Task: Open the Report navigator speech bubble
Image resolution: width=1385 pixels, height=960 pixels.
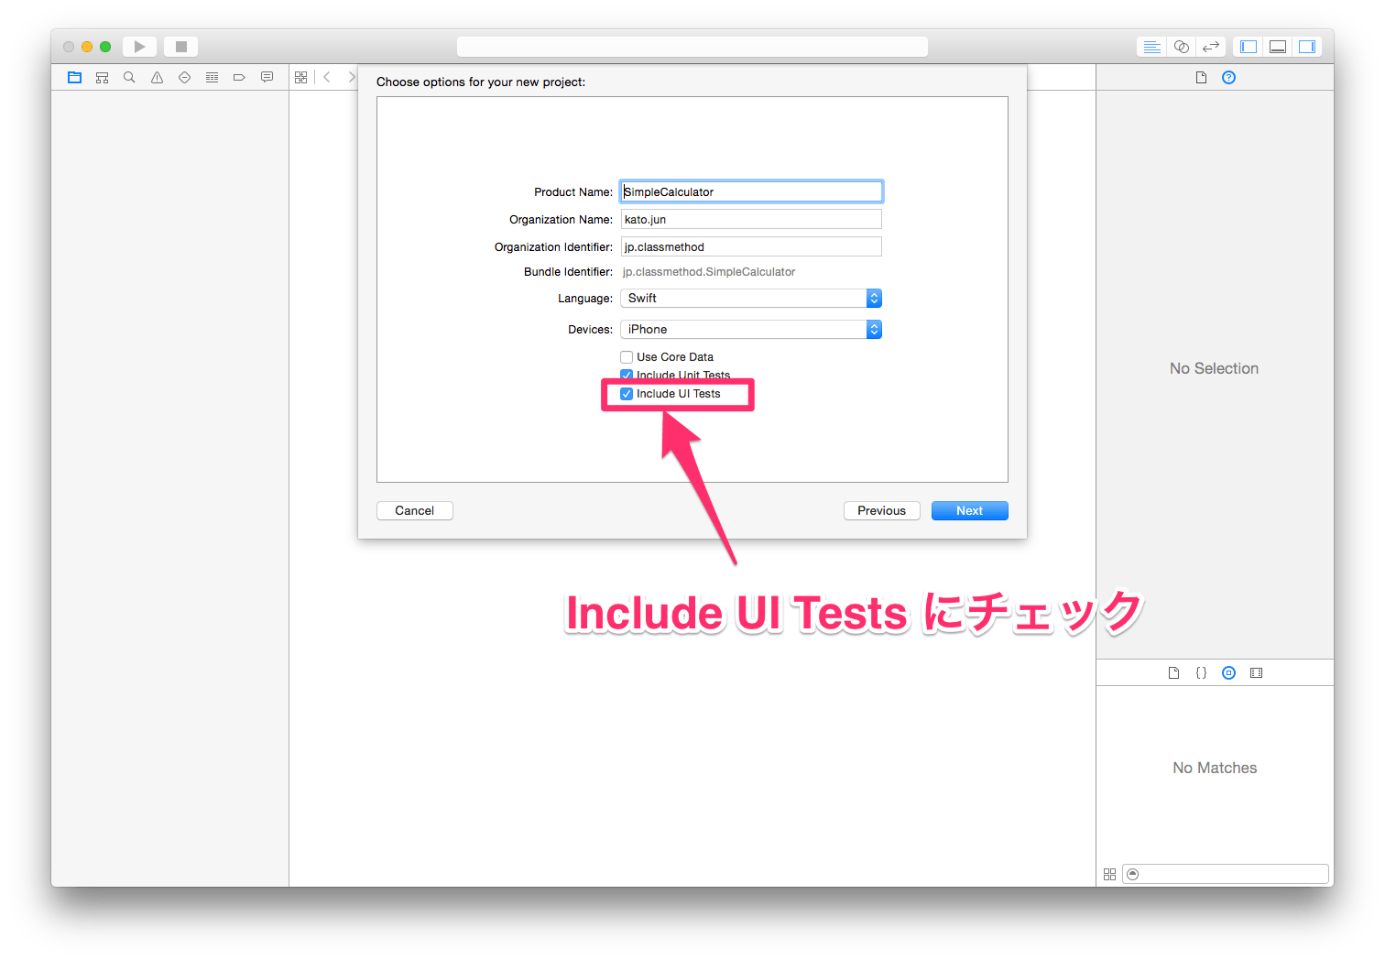Action: tap(267, 77)
